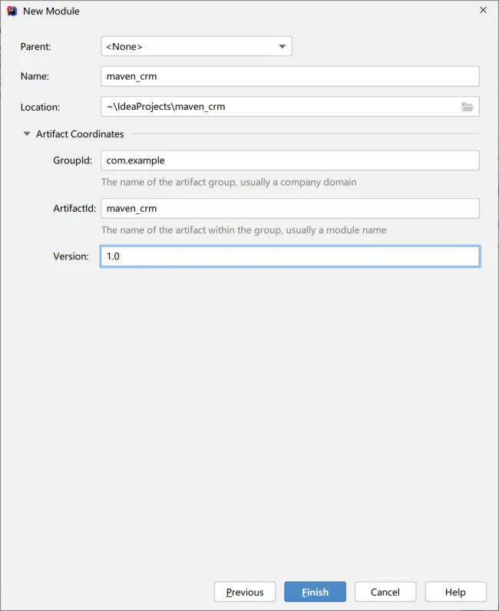Click the ArtifactId input field
The width and height of the screenshot is (499, 611).
point(290,209)
